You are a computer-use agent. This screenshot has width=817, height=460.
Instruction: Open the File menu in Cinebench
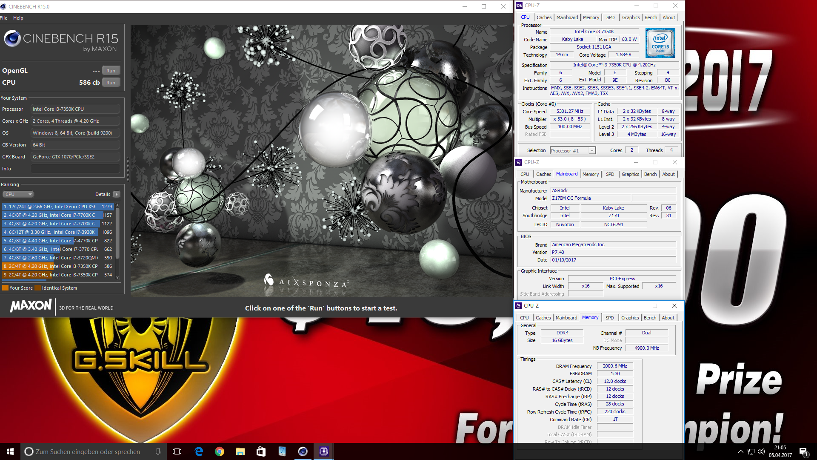pos(3,18)
